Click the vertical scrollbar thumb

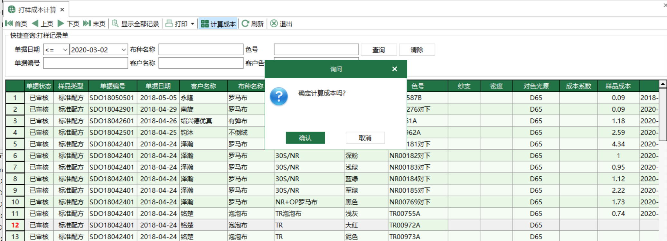[x=663, y=114]
